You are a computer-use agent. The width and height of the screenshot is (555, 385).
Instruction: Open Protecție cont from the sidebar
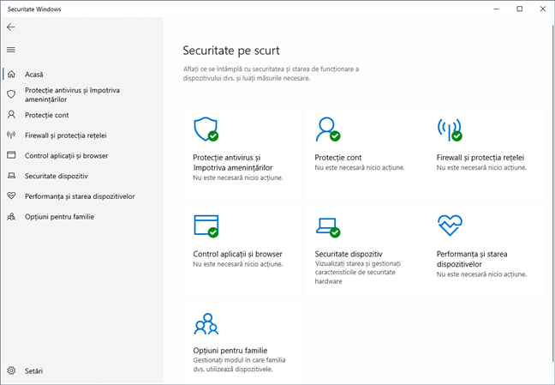point(47,115)
